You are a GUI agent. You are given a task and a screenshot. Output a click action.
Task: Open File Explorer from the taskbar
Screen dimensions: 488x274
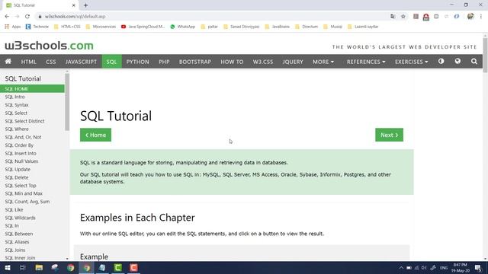pos(39,267)
